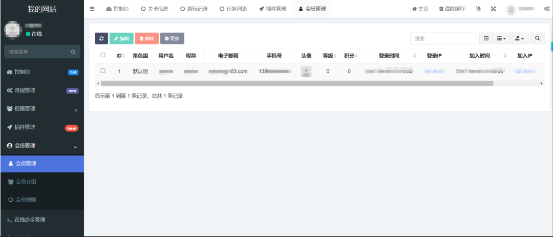Click the 我的网站 site title

point(42,9)
